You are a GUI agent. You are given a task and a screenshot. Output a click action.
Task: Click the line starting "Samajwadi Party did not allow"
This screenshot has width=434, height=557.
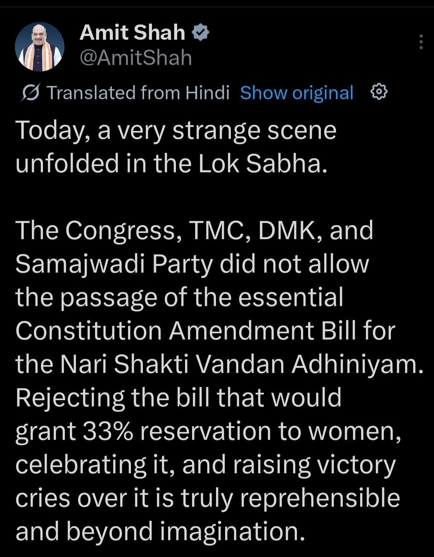pos(192,264)
